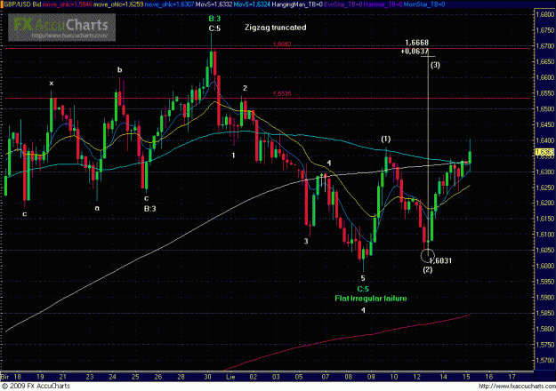The image size is (556, 391).
Task: Click the Zigzag truncated annotation
Action: (x=276, y=28)
